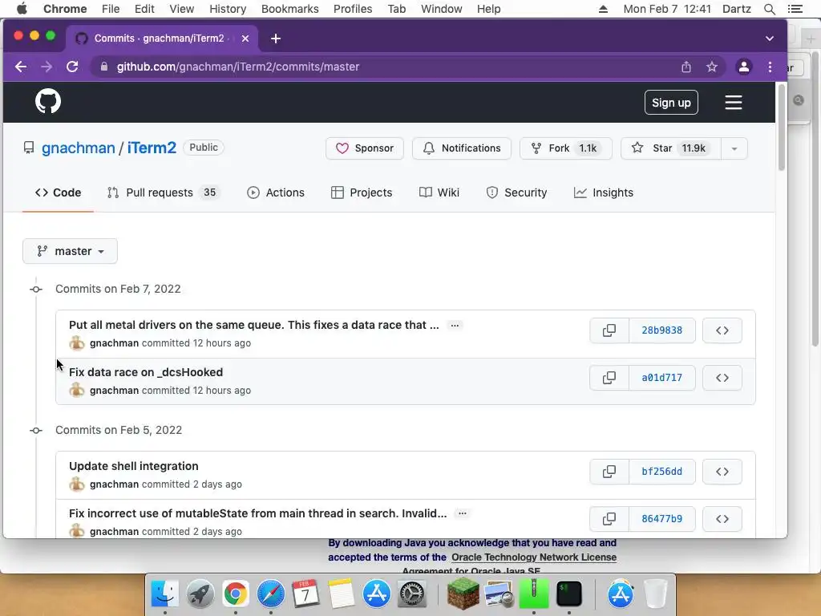Open Spotlight search in menu bar
821x616 pixels.
pyautogui.click(x=769, y=9)
